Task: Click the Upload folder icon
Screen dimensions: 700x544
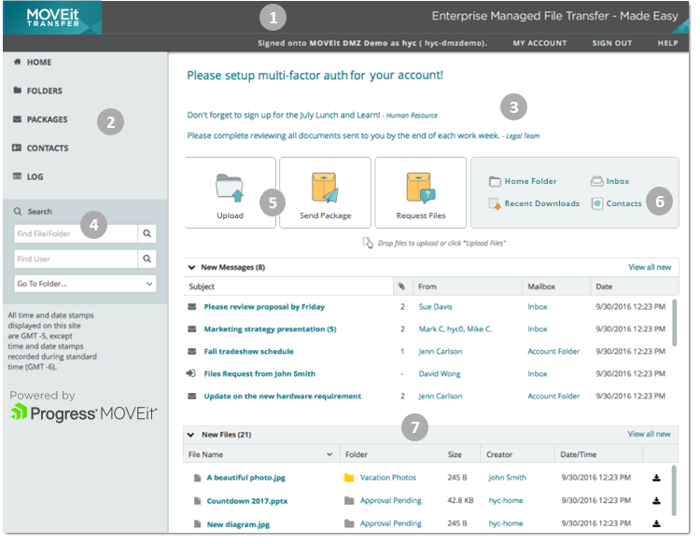Action: tap(230, 188)
